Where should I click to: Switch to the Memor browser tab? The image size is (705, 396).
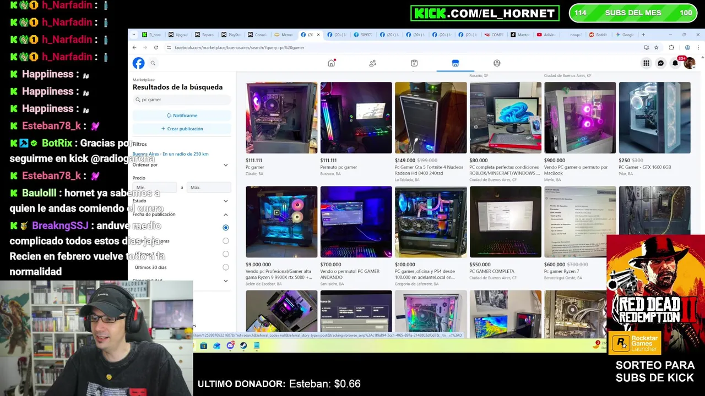click(x=284, y=35)
